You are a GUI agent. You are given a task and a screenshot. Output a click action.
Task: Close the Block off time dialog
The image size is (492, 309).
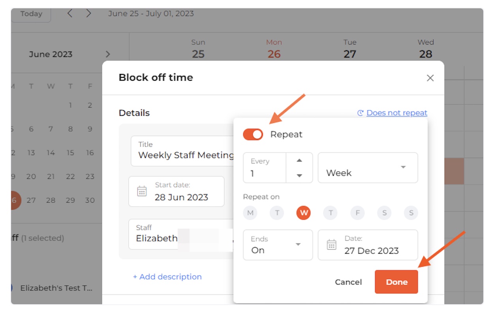(x=430, y=78)
